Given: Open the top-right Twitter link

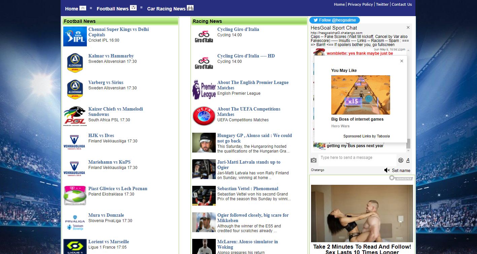Looking at the screenshot, I should (382, 4).
